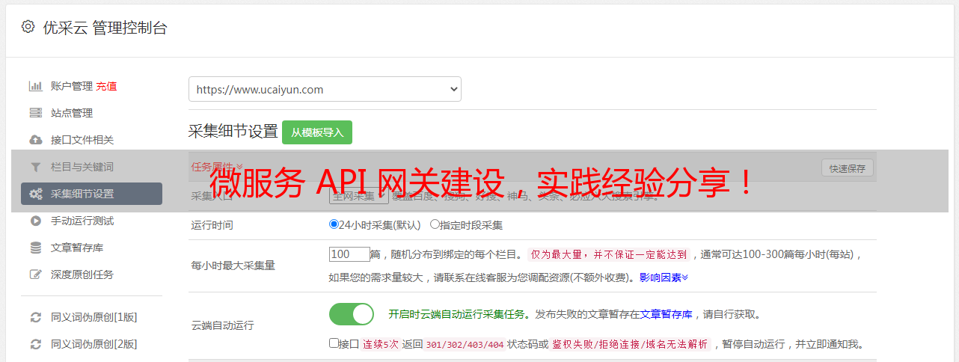Click the gear icon beside 优采云 管理控制台
This screenshot has height=362, width=959.
pyautogui.click(x=28, y=27)
